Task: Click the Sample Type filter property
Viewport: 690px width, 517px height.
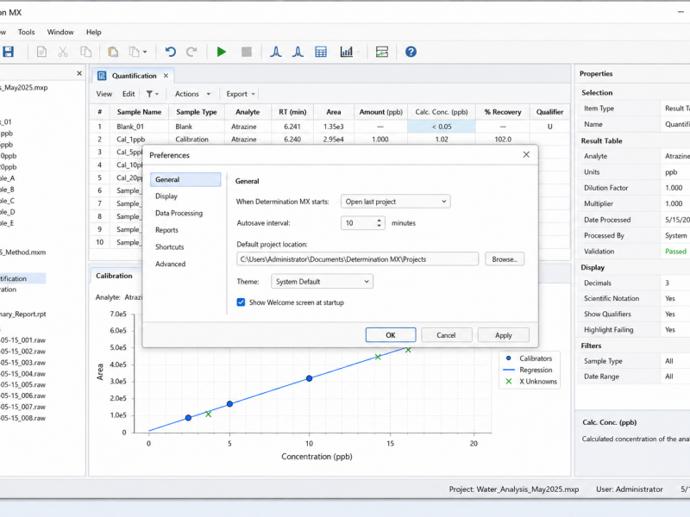Action: [633, 361]
